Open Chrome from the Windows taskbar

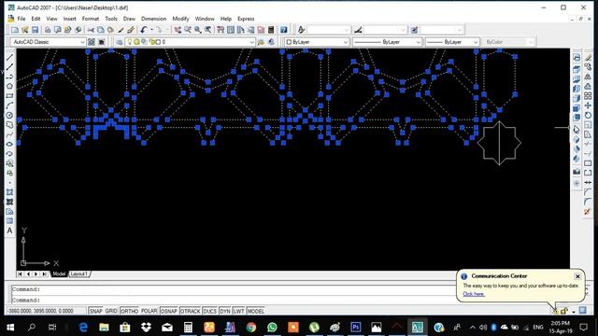251,327
